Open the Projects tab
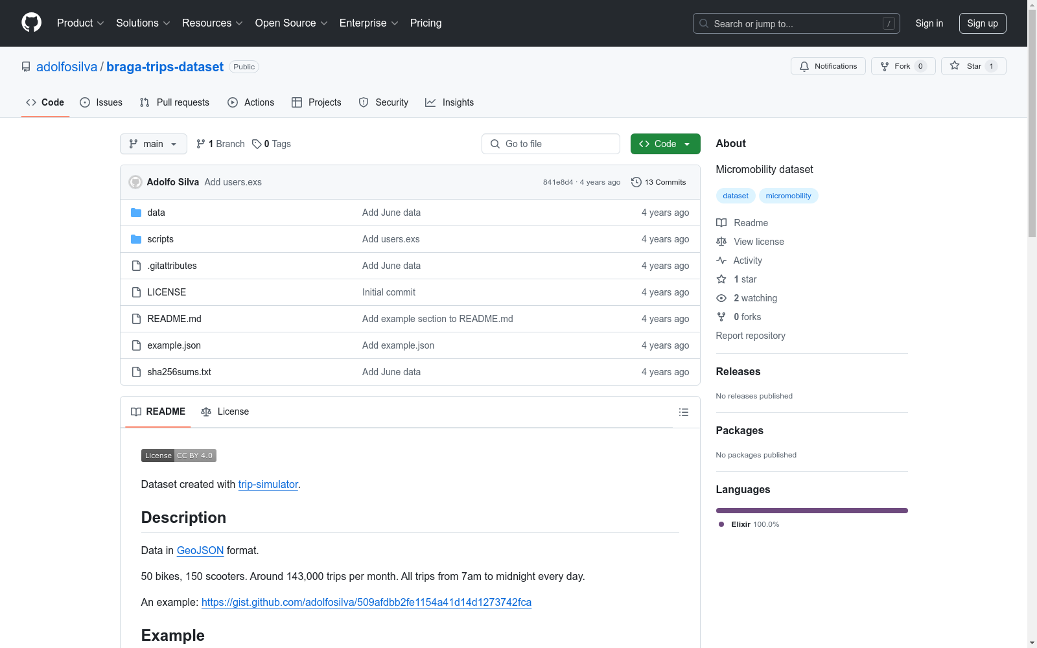 pos(316,102)
